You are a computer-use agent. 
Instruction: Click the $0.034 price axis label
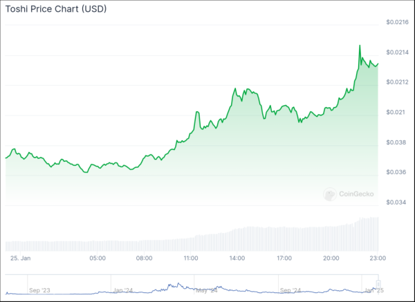click(396, 202)
